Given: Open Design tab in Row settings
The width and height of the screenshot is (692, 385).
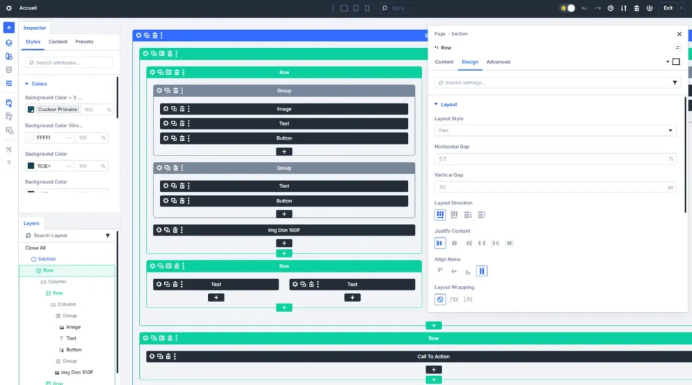Looking at the screenshot, I should [x=470, y=62].
